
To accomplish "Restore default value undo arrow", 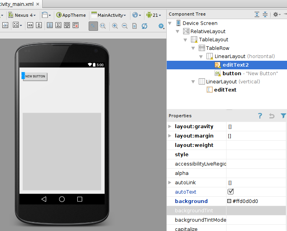I will [272, 116].
